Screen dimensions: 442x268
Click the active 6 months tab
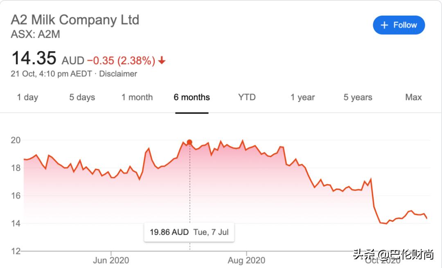pos(192,97)
